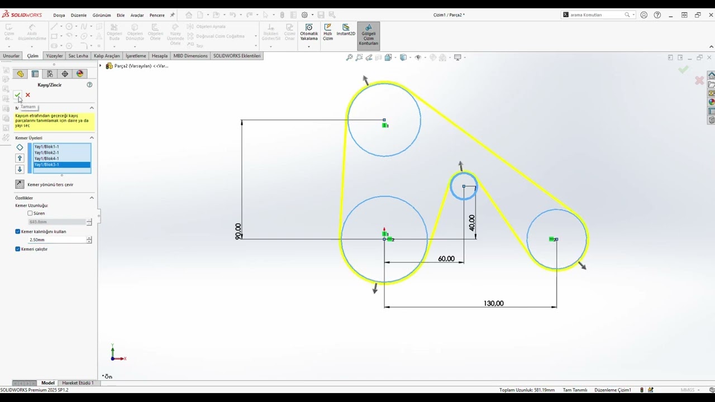This screenshot has width=715, height=402.
Task: Zoom to fit view icon
Action: 350,58
